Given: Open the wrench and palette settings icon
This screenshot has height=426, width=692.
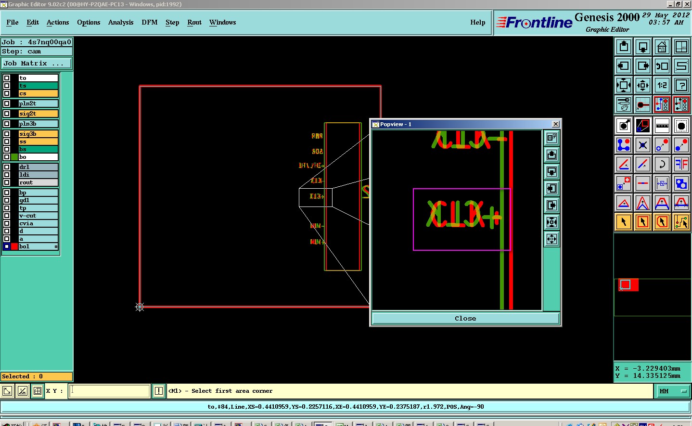Looking at the screenshot, I should pos(624,104).
